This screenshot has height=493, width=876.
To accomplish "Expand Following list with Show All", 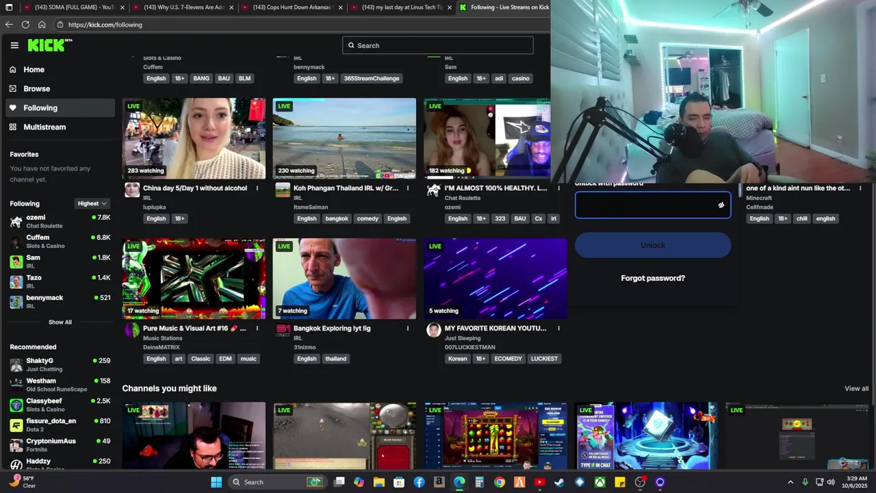I will pyautogui.click(x=60, y=322).
